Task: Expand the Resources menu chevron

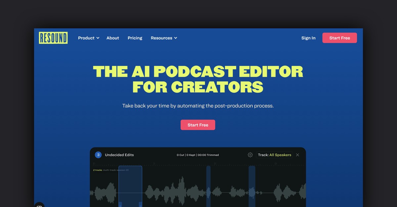Action: 176,38
